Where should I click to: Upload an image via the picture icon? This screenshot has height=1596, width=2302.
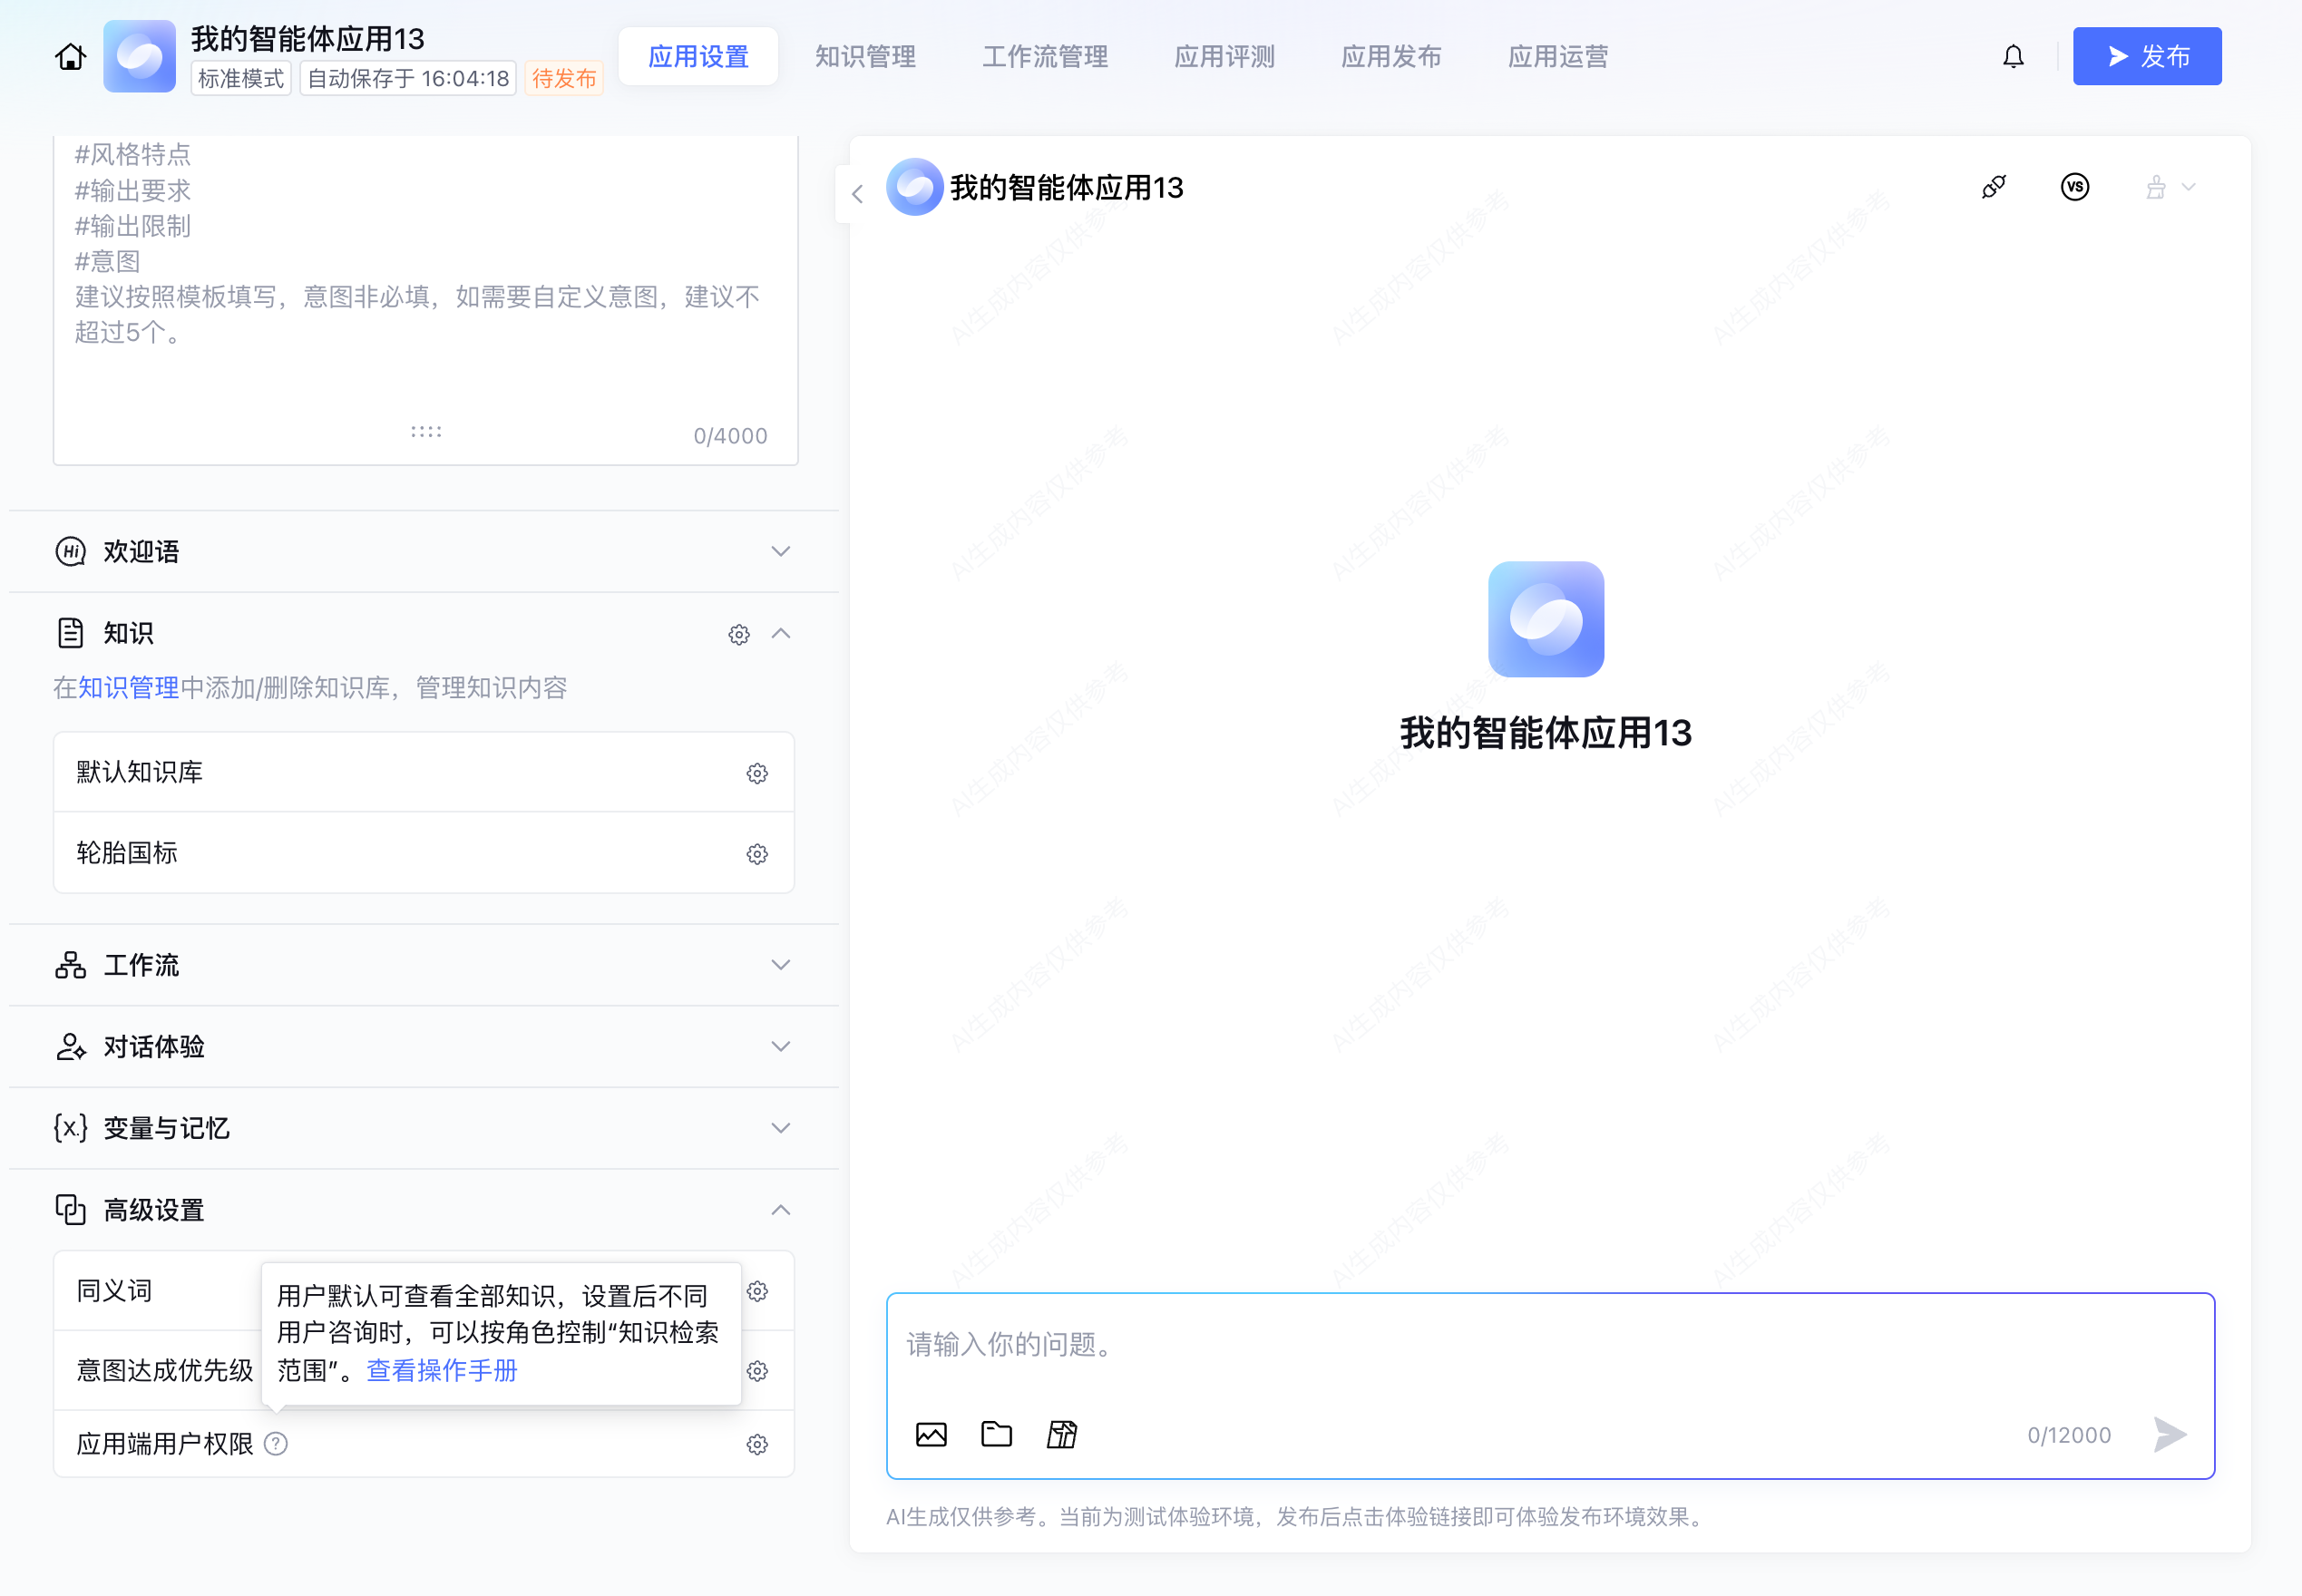click(x=930, y=1434)
